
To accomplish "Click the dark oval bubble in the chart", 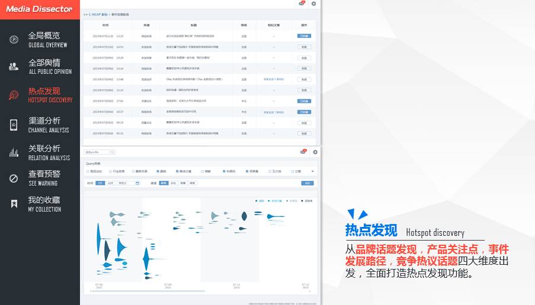I will [244, 216].
